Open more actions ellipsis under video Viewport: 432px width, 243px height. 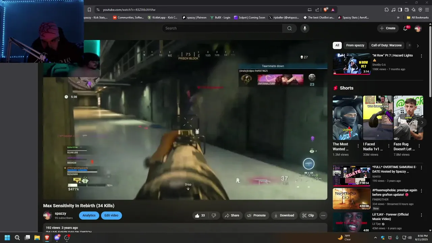click(x=323, y=215)
